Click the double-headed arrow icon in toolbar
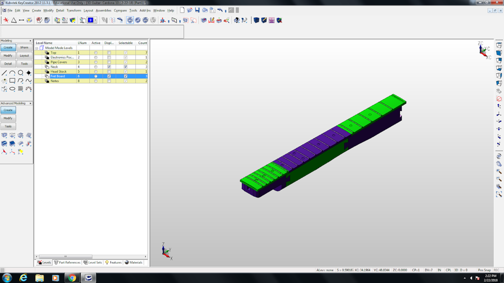This screenshot has height=283, width=504. pos(22,20)
